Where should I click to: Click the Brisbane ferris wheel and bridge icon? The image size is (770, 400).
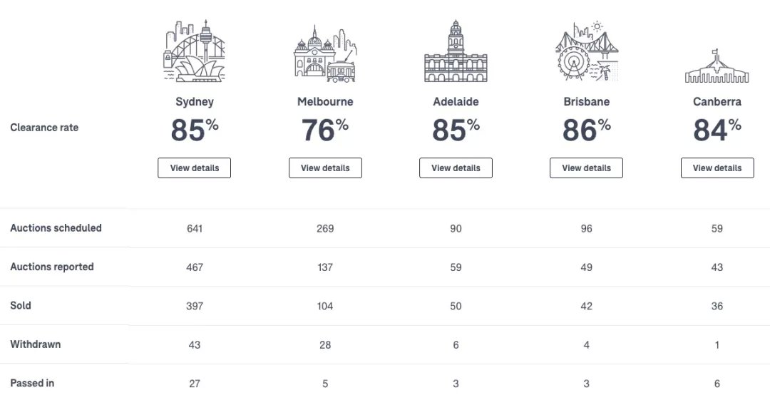click(586, 51)
